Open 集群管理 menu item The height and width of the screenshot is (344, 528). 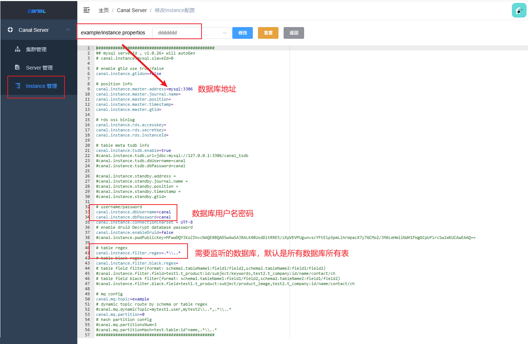38,49
